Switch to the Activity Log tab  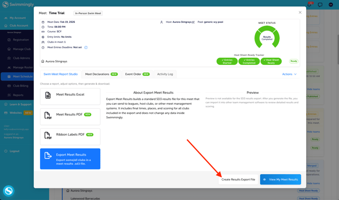coord(165,74)
